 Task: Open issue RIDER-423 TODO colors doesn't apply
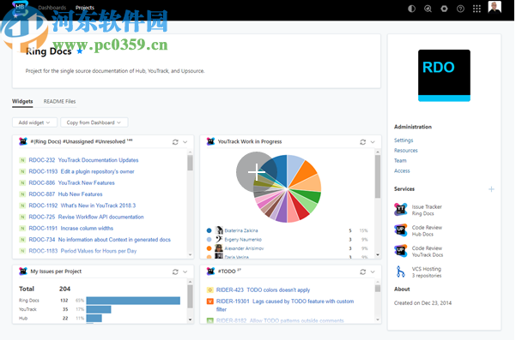point(263,289)
